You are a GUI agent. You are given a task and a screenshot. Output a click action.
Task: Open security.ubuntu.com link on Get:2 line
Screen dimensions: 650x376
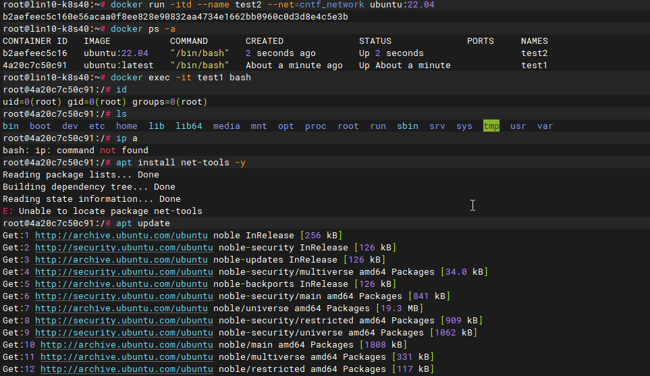tap(124, 248)
